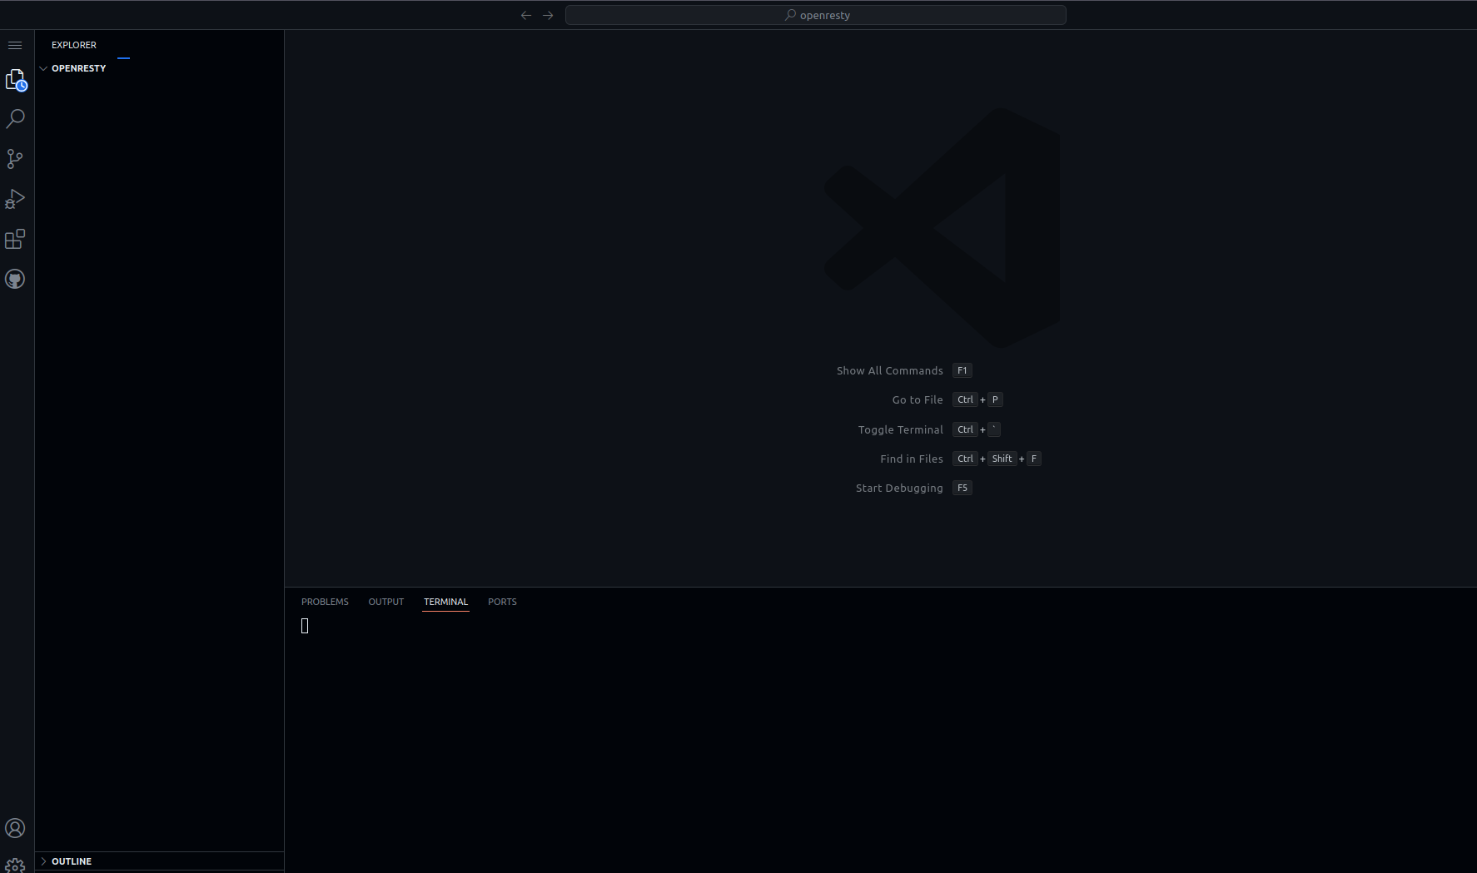Image resolution: width=1477 pixels, height=873 pixels.
Task: Switch to the PROBLEMS tab
Action: tap(325, 602)
